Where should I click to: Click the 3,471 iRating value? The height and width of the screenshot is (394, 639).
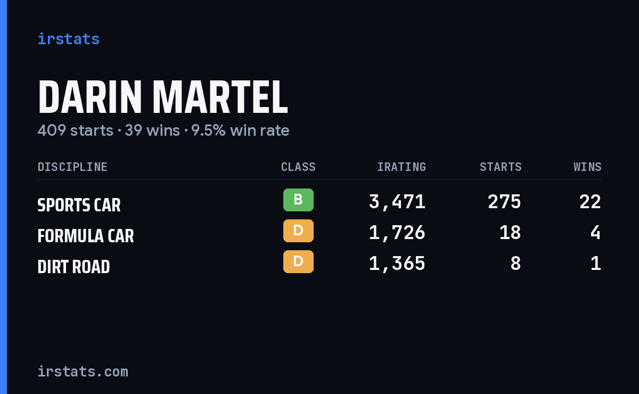pos(397,202)
